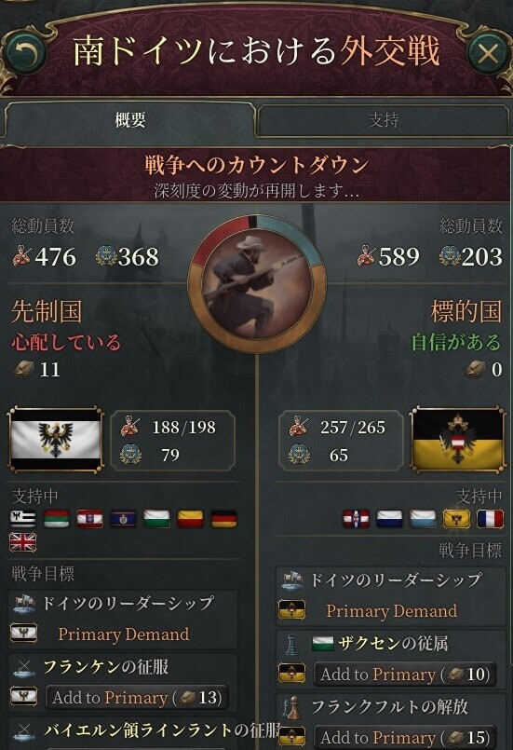Click the soldier portrait escalation circle
This screenshot has height=750, width=513.
click(x=257, y=284)
